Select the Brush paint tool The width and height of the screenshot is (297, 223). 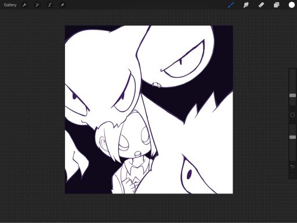coord(231,5)
